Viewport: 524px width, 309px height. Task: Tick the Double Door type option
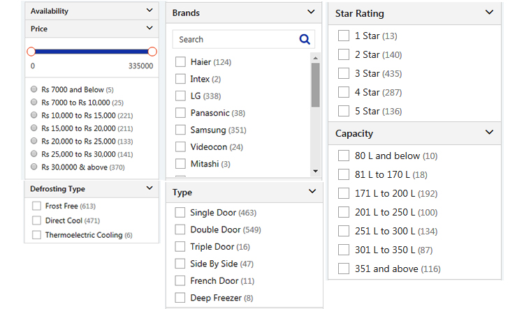(x=180, y=229)
